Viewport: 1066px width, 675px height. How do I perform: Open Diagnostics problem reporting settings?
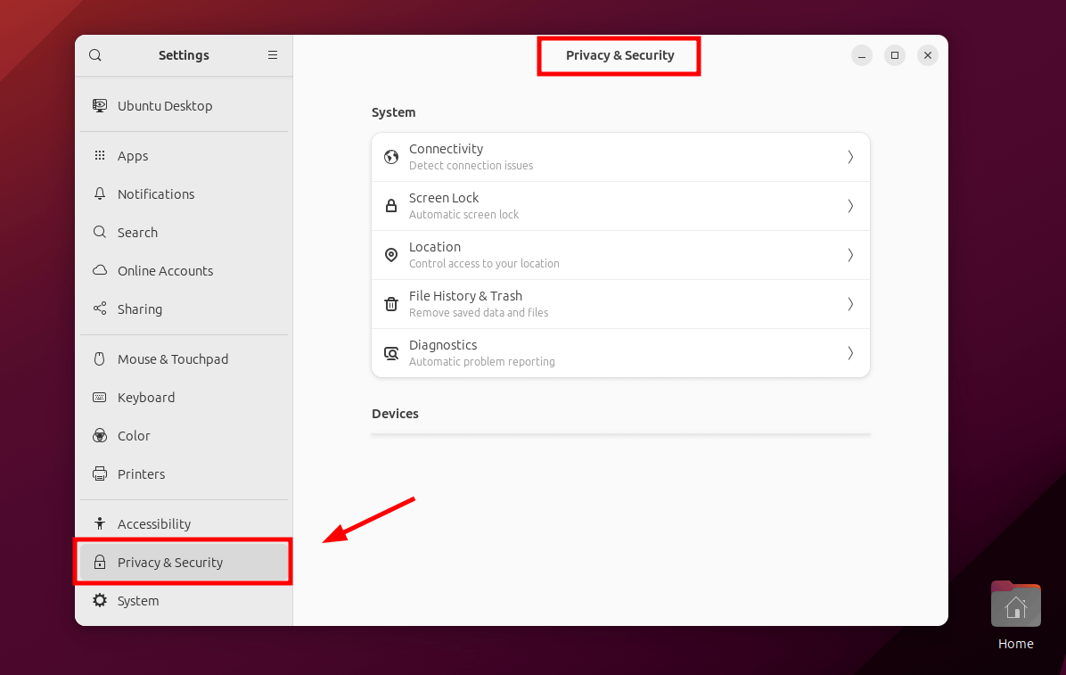tap(619, 353)
